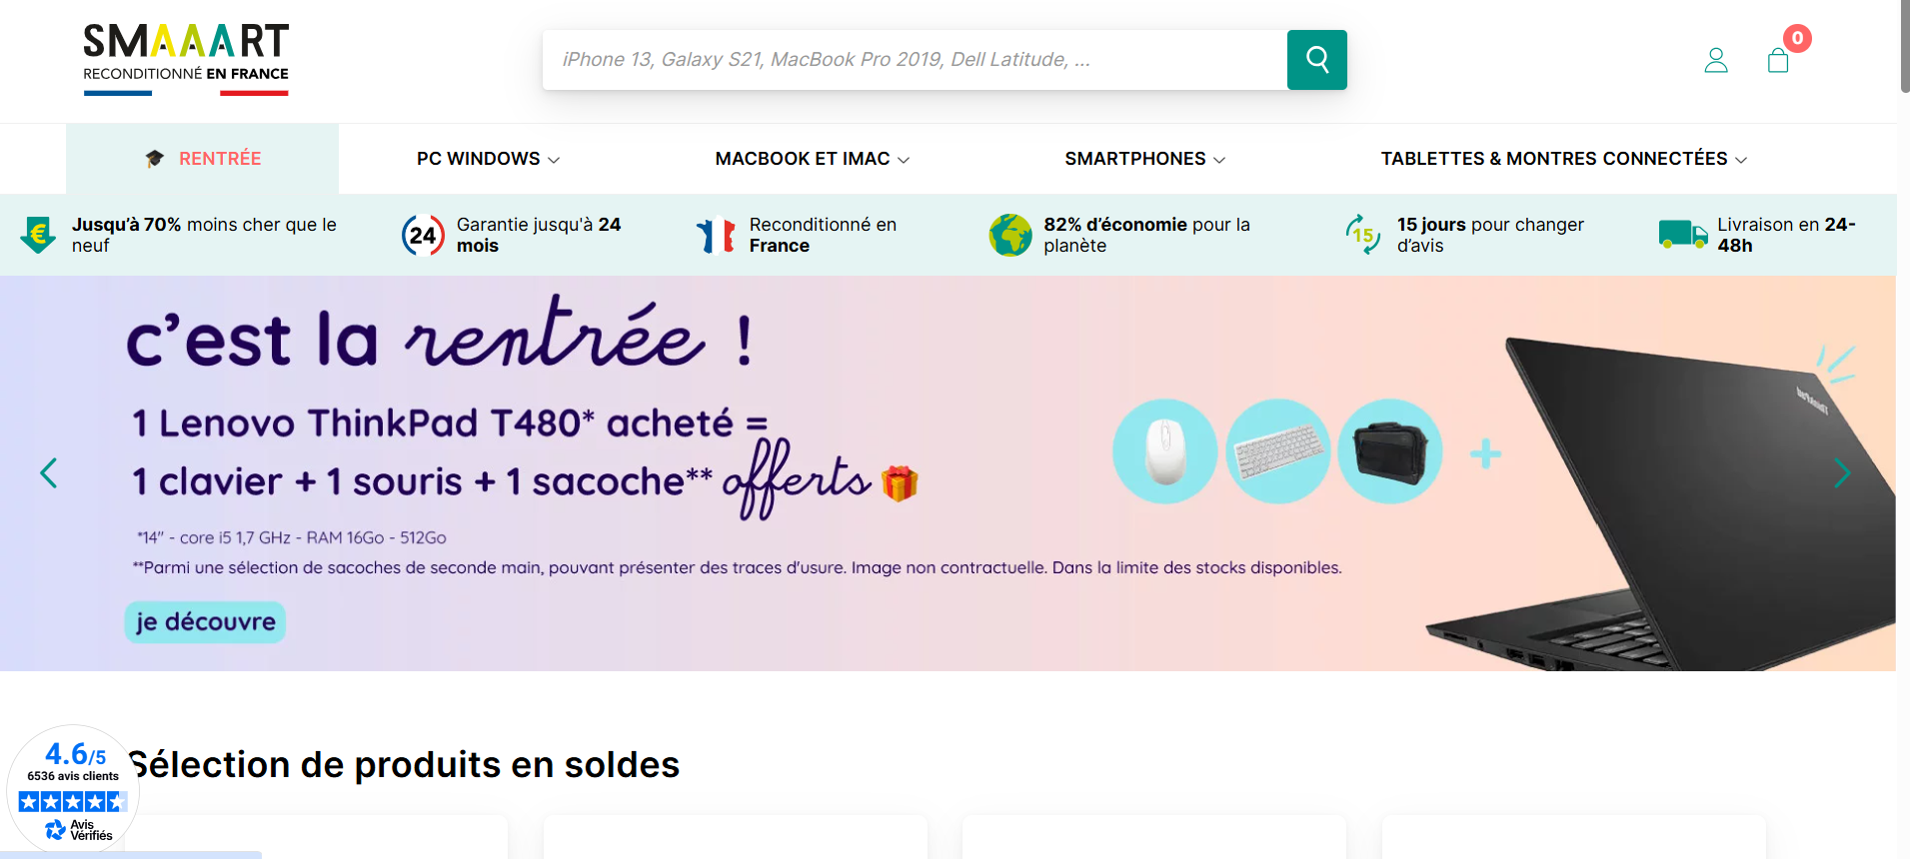
Task: Expand the PC Windows menu
Action: (488, 159)
